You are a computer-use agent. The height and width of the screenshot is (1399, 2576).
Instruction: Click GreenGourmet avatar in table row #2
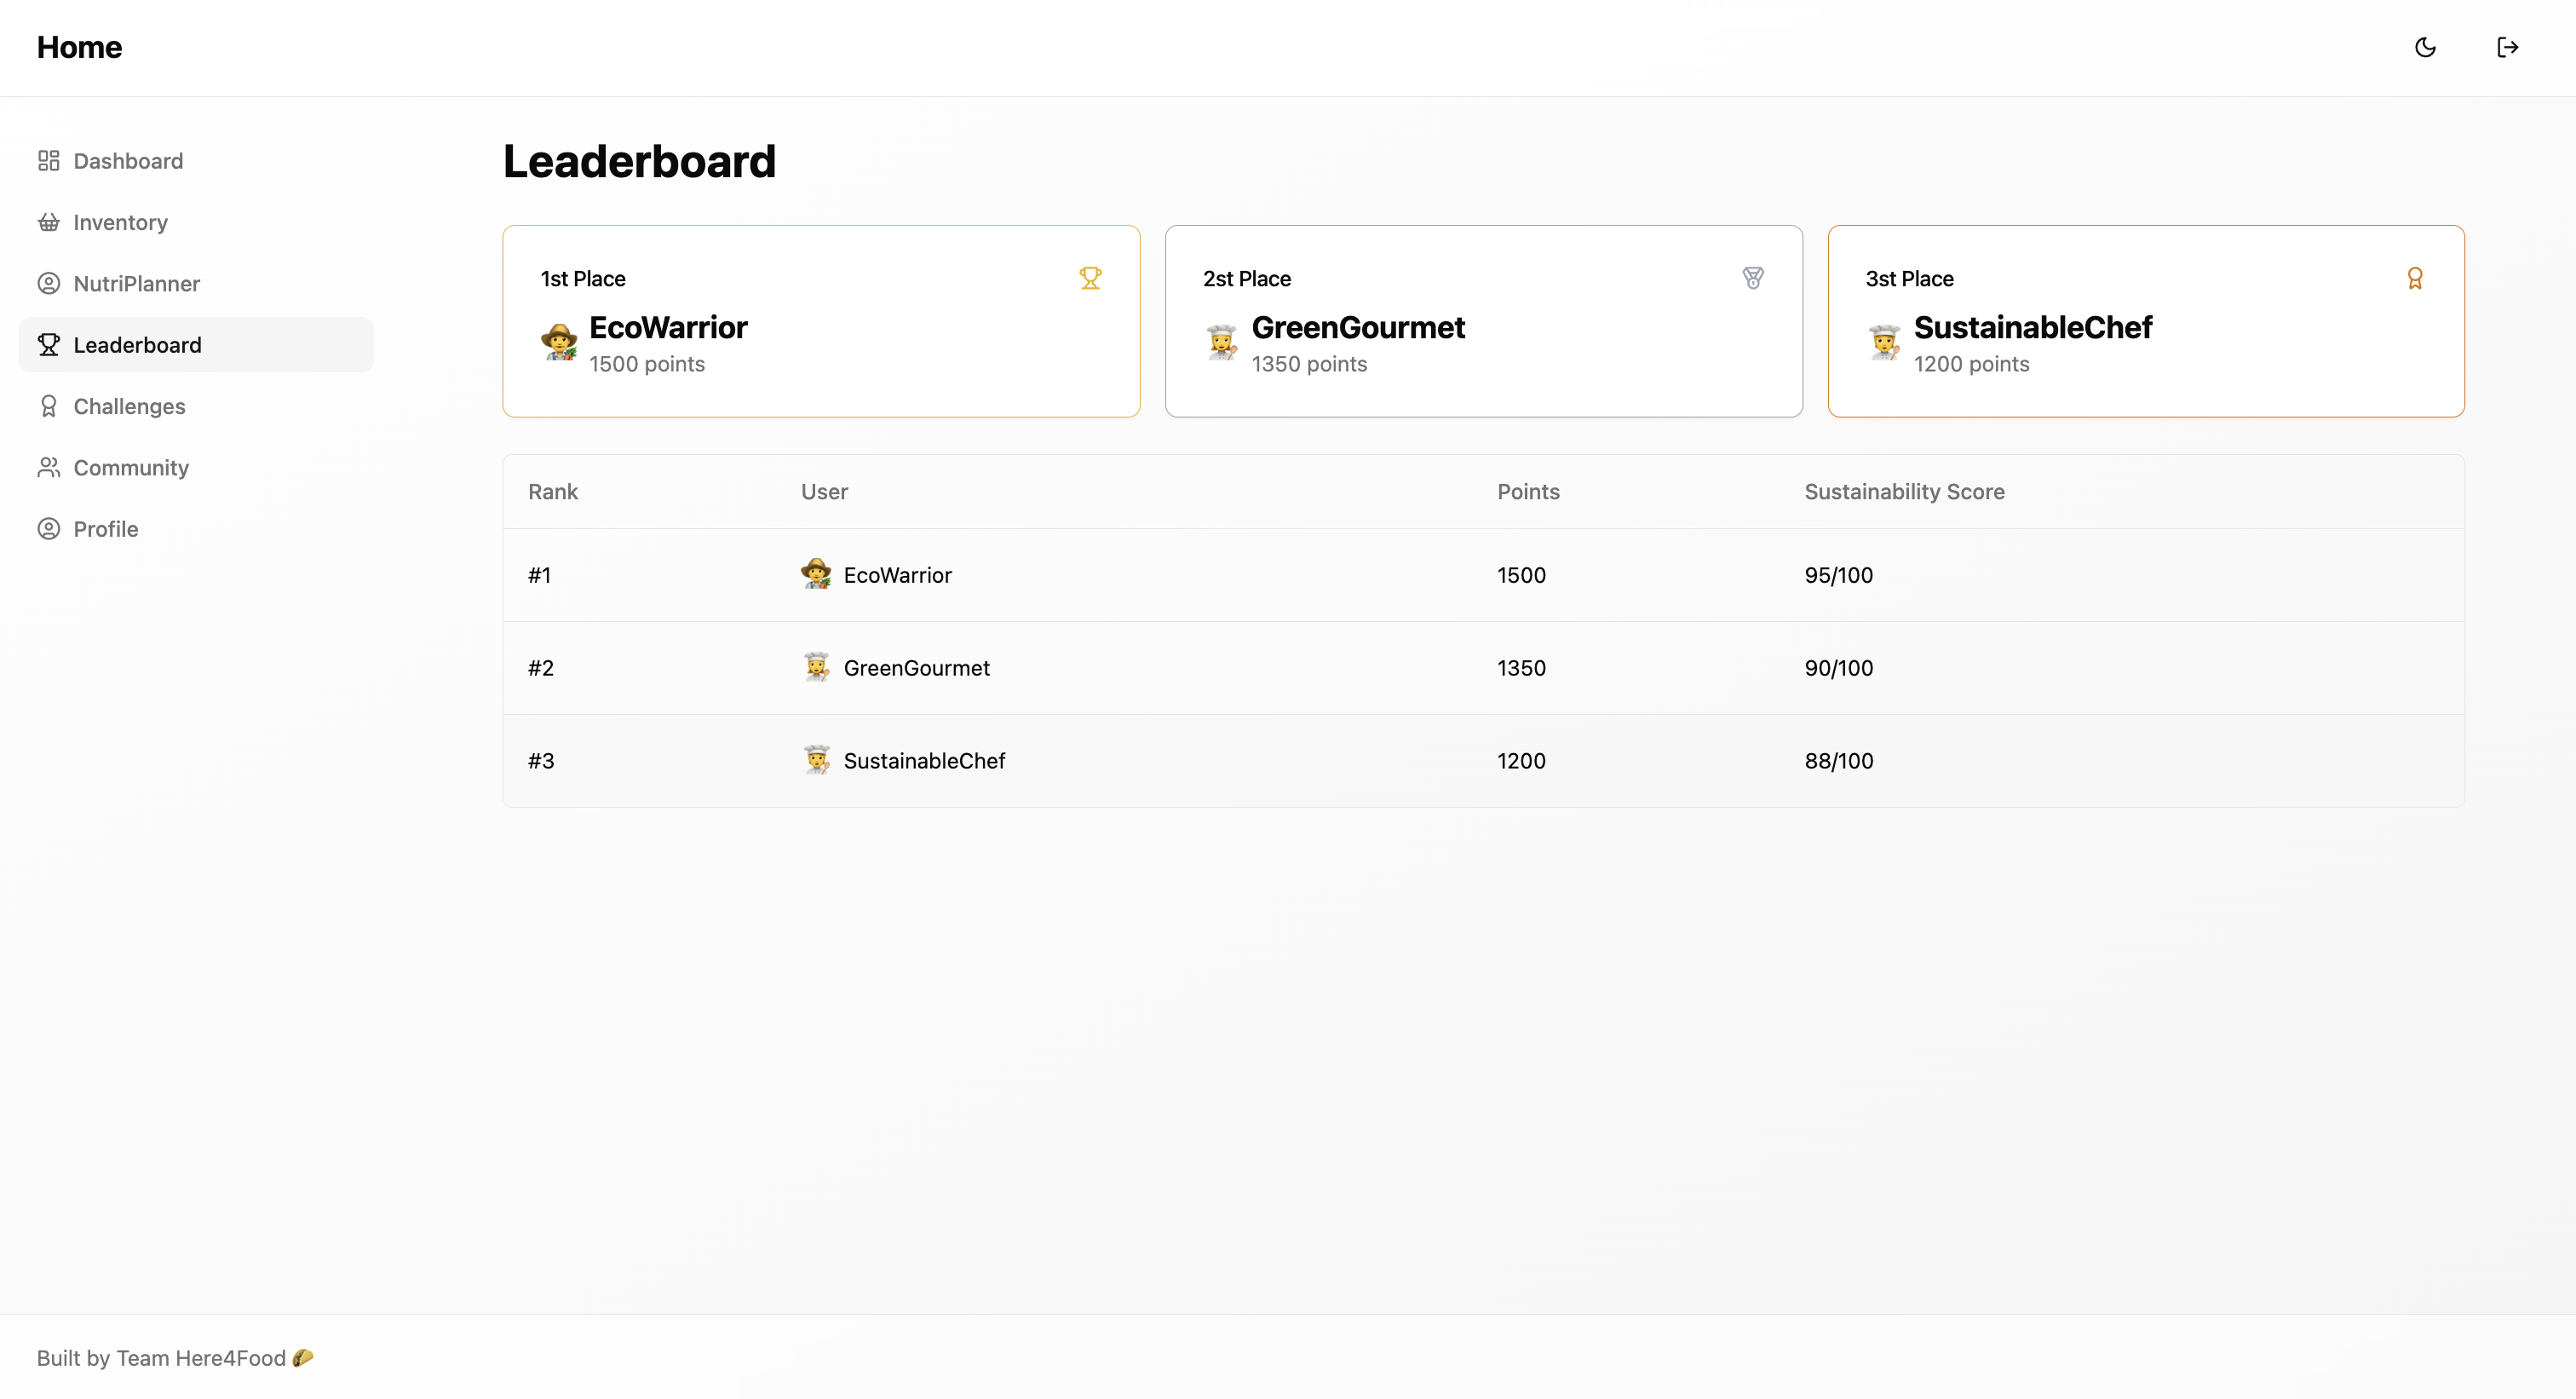coord(816,667)
